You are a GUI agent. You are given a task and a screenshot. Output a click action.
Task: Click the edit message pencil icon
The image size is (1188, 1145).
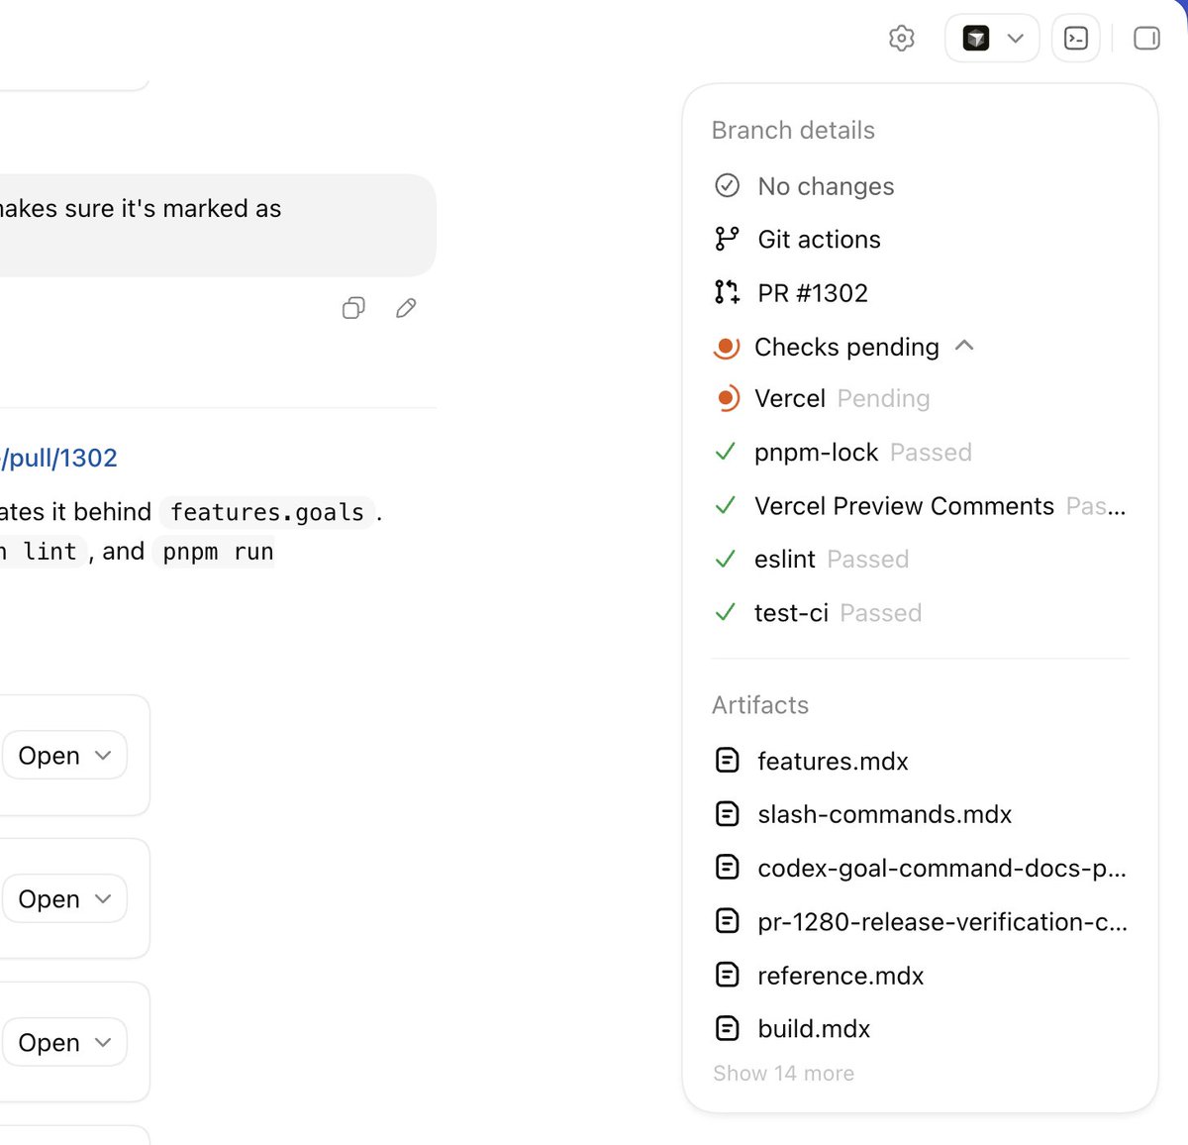tap(406, 308)
